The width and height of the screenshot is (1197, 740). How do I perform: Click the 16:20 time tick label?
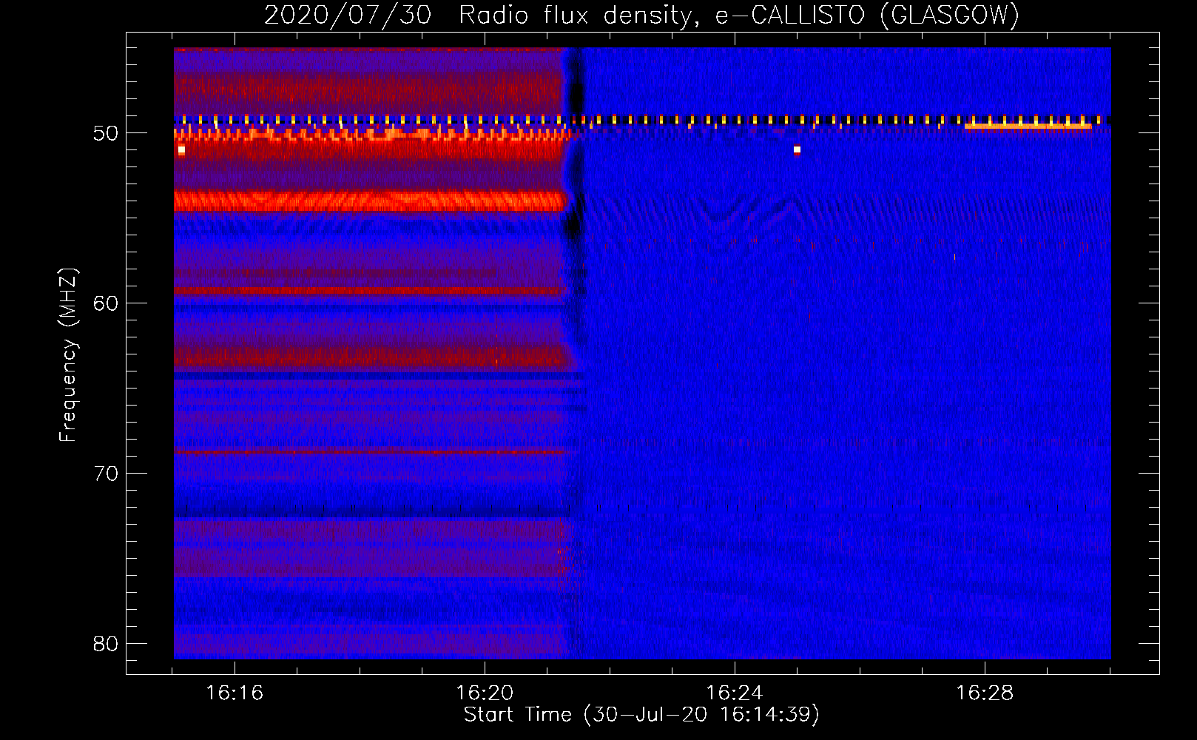coord(485,693)
